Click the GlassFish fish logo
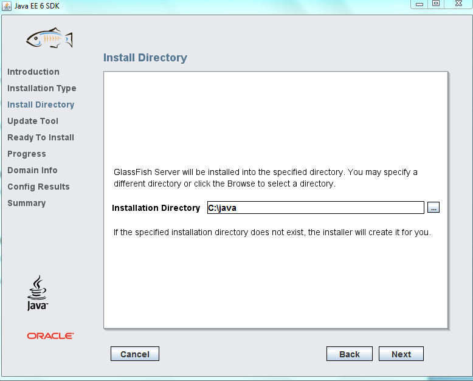Image resolution: width=473 pixels, height=381 pixels. (49, 38)
